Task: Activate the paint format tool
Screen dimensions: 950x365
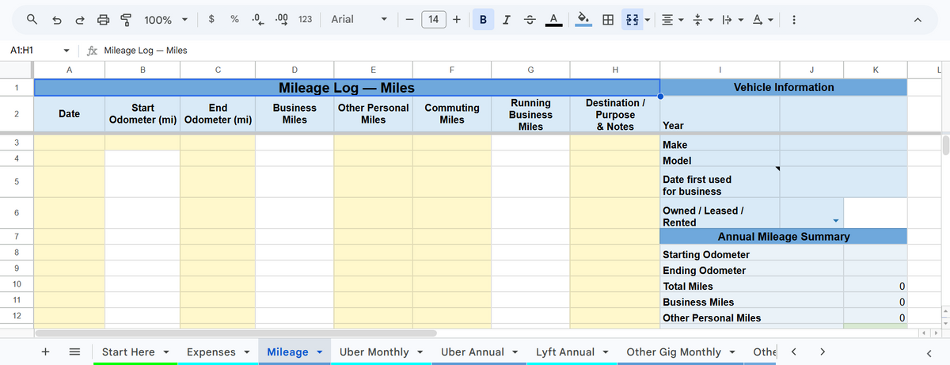Action: [126, 19]
